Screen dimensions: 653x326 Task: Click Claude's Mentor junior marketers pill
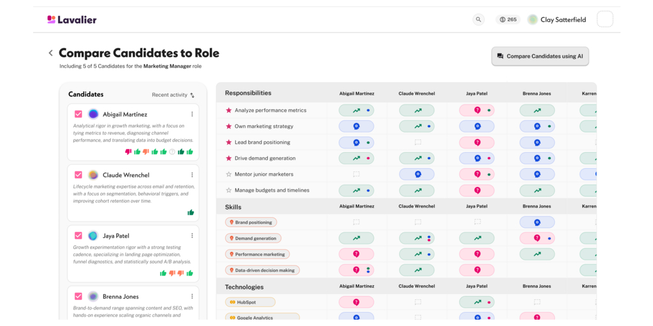(416, 174)
